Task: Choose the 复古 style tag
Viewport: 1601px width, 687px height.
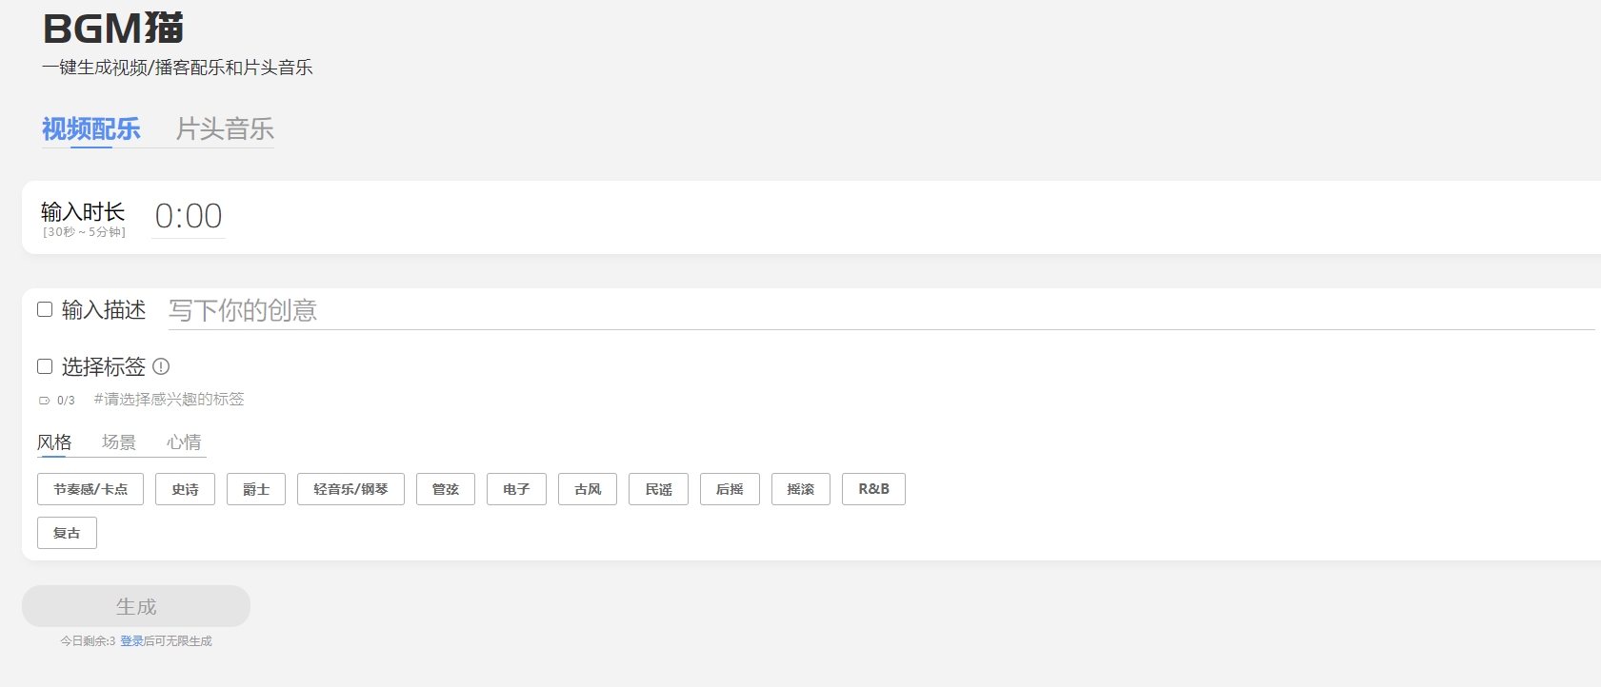Action: pyautogui.click(x=67, y=533)
